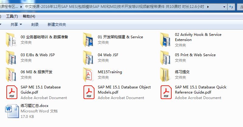Click the 04 Web JSF folder icon
The image size is (243, 127).
point(88,58)
